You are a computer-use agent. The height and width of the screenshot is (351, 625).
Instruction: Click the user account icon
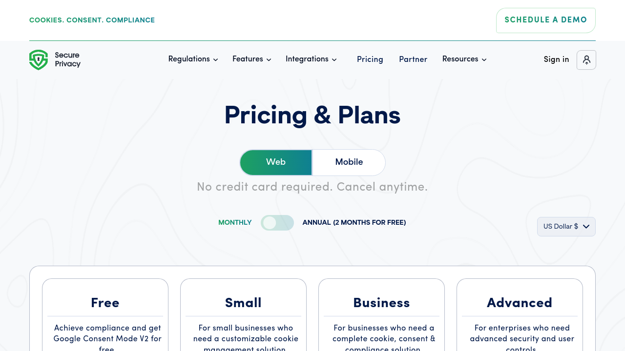click(x=586, y=60)
